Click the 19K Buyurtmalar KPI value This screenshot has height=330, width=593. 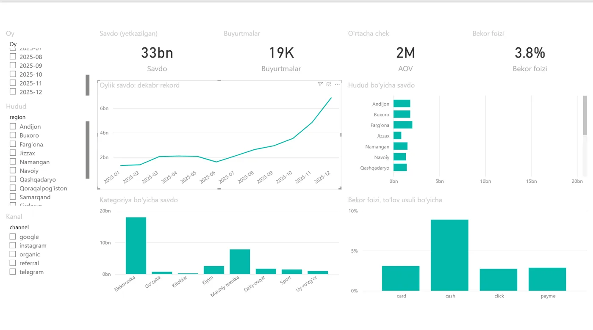tap(281, 53)
